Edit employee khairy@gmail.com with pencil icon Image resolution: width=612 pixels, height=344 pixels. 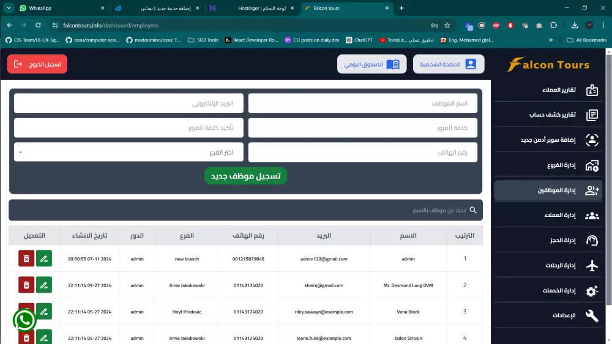(43, 285)
